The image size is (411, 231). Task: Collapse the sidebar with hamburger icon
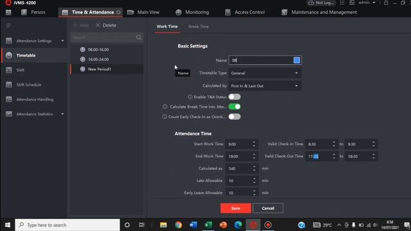pyautogui.click(x=8, y=26)
